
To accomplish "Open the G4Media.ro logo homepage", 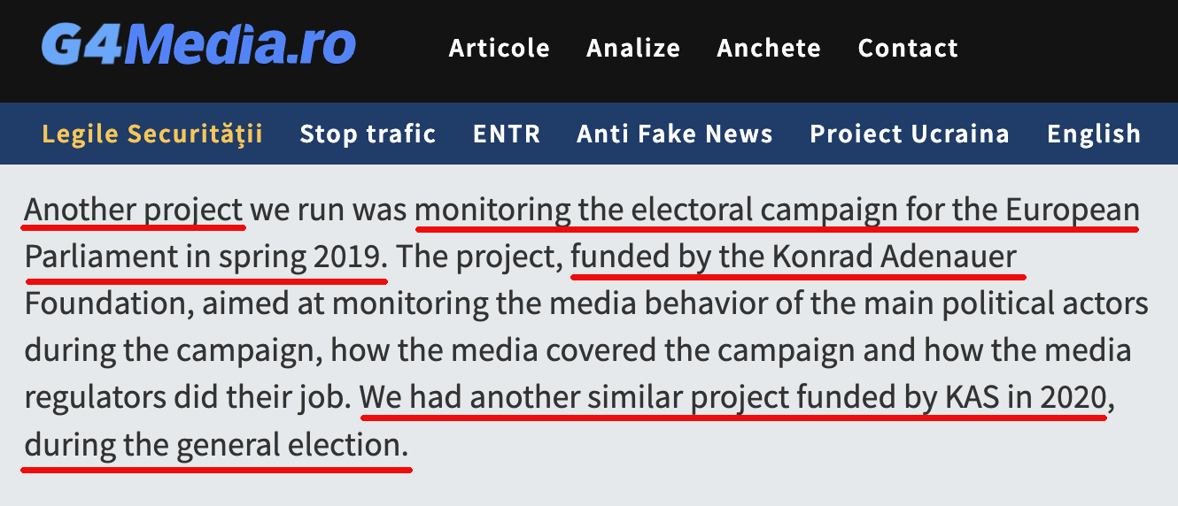I will [x=198, y=45].
